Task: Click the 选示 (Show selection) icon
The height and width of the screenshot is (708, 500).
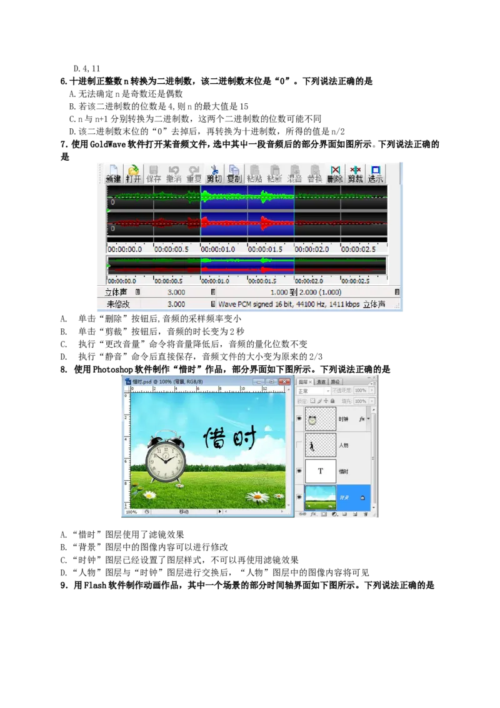Action: pos(376,174)
